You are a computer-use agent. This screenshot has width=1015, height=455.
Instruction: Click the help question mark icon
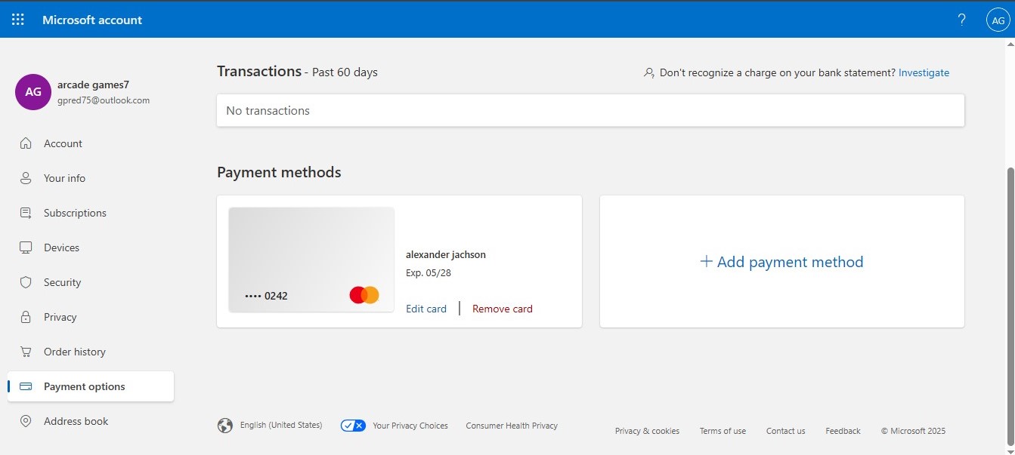coord(961,20)
